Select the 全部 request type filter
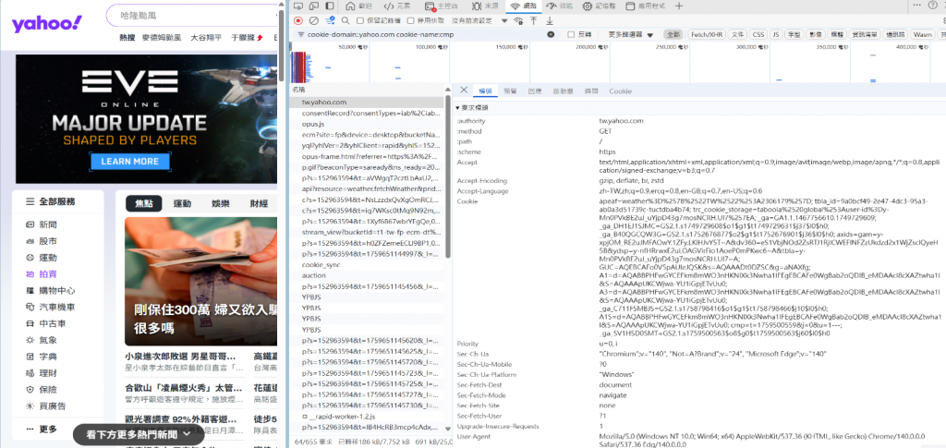The height and width of the screenshot is (448, 946). [x=673, y=35]
